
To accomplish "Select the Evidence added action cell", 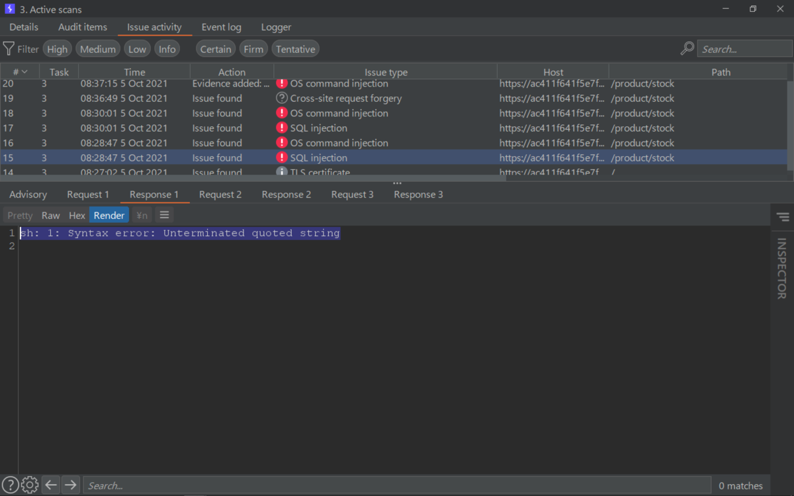I will point(231,83).
